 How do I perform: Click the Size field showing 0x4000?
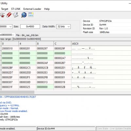click(30, 27)
